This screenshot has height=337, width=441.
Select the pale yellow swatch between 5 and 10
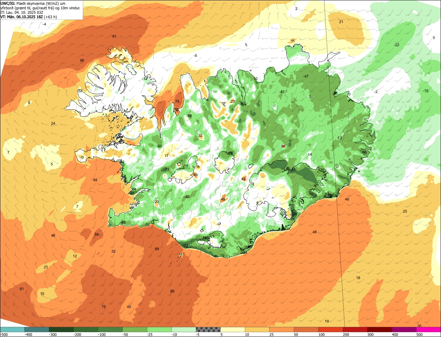pyautogui.click(x=233, y=329)
